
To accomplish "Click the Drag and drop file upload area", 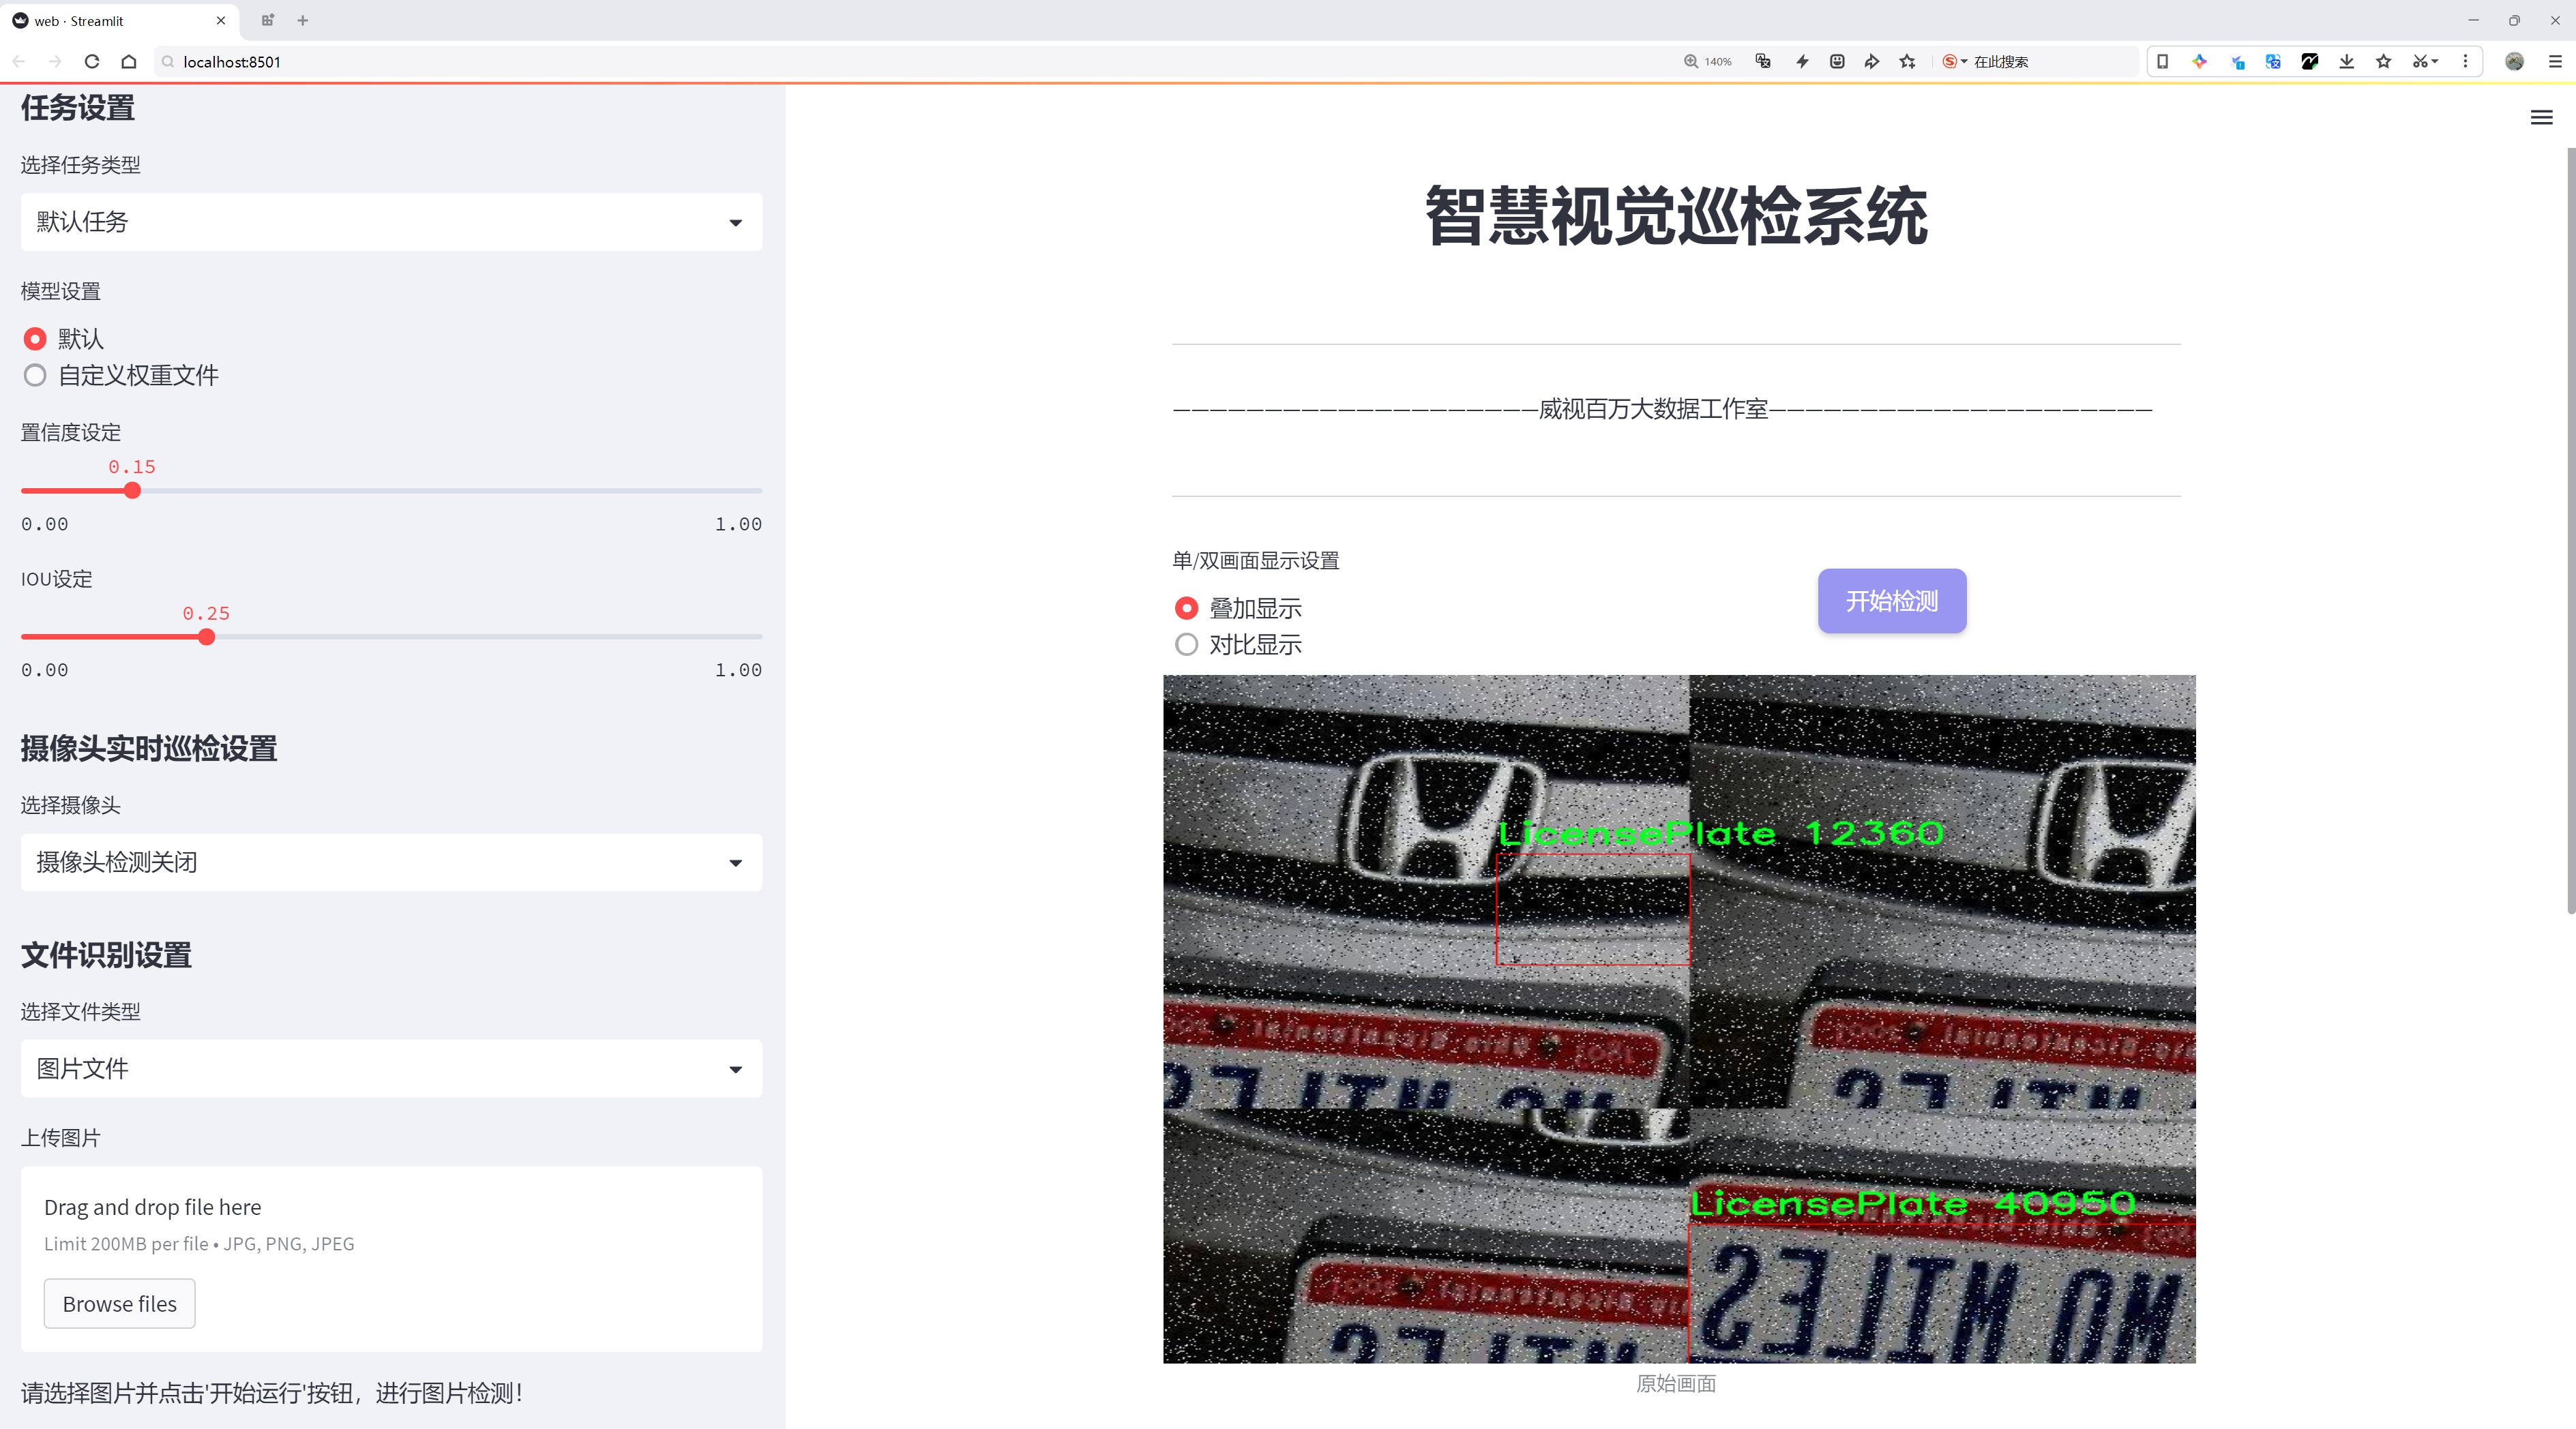I will pyautogui.click(x=391, y=1259).
